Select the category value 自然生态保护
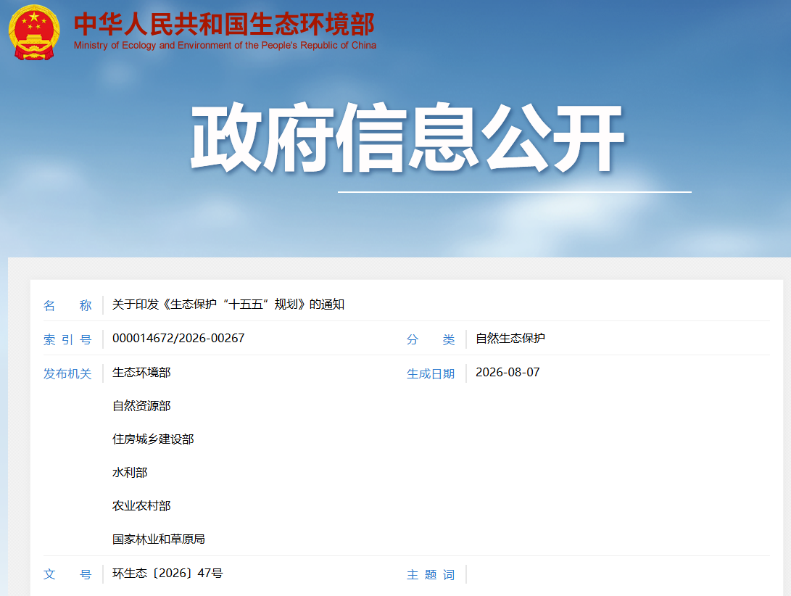 (510, 338)
